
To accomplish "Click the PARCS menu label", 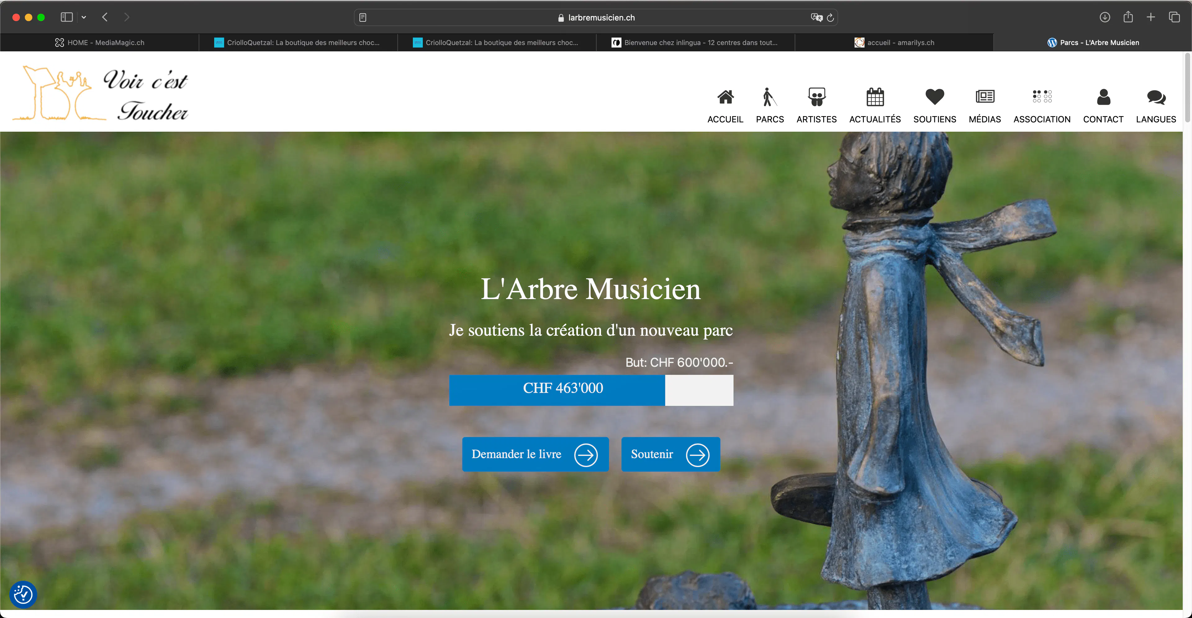I will 770,119.
